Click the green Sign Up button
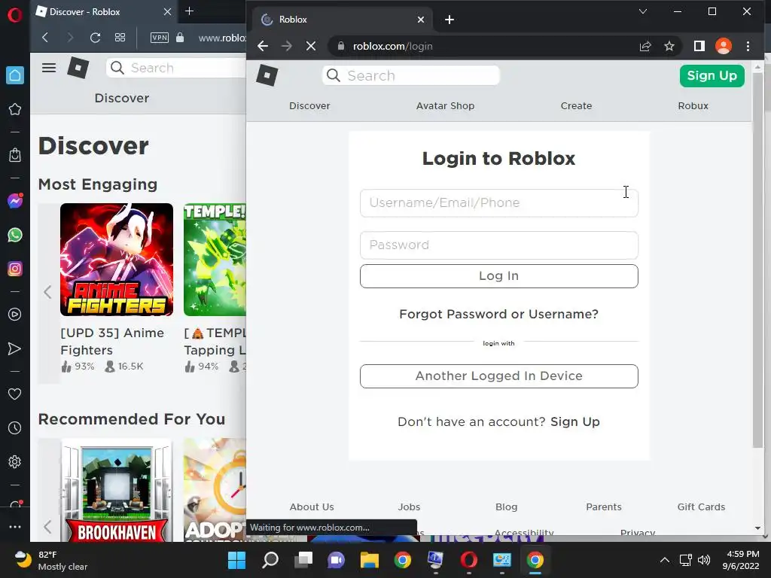The width and height of the screenshot is (771, 578). point(712,76)
